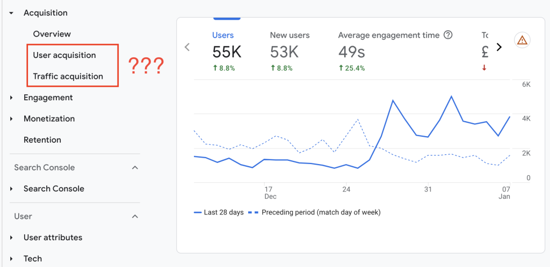The height and width of the screenshot is (267, 550).
Task: Click the previous metrics arrow
Action: [187, 47]
